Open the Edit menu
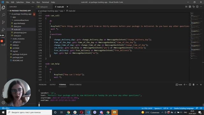204x115 pixels. pyautogui.click(x=12, y=2)
